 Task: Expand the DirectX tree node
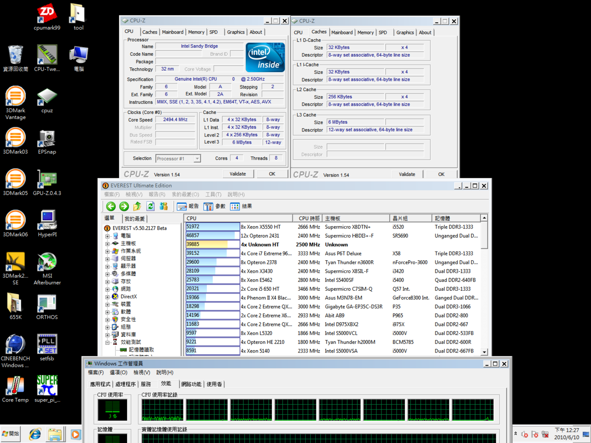click(x=108, y=297)
